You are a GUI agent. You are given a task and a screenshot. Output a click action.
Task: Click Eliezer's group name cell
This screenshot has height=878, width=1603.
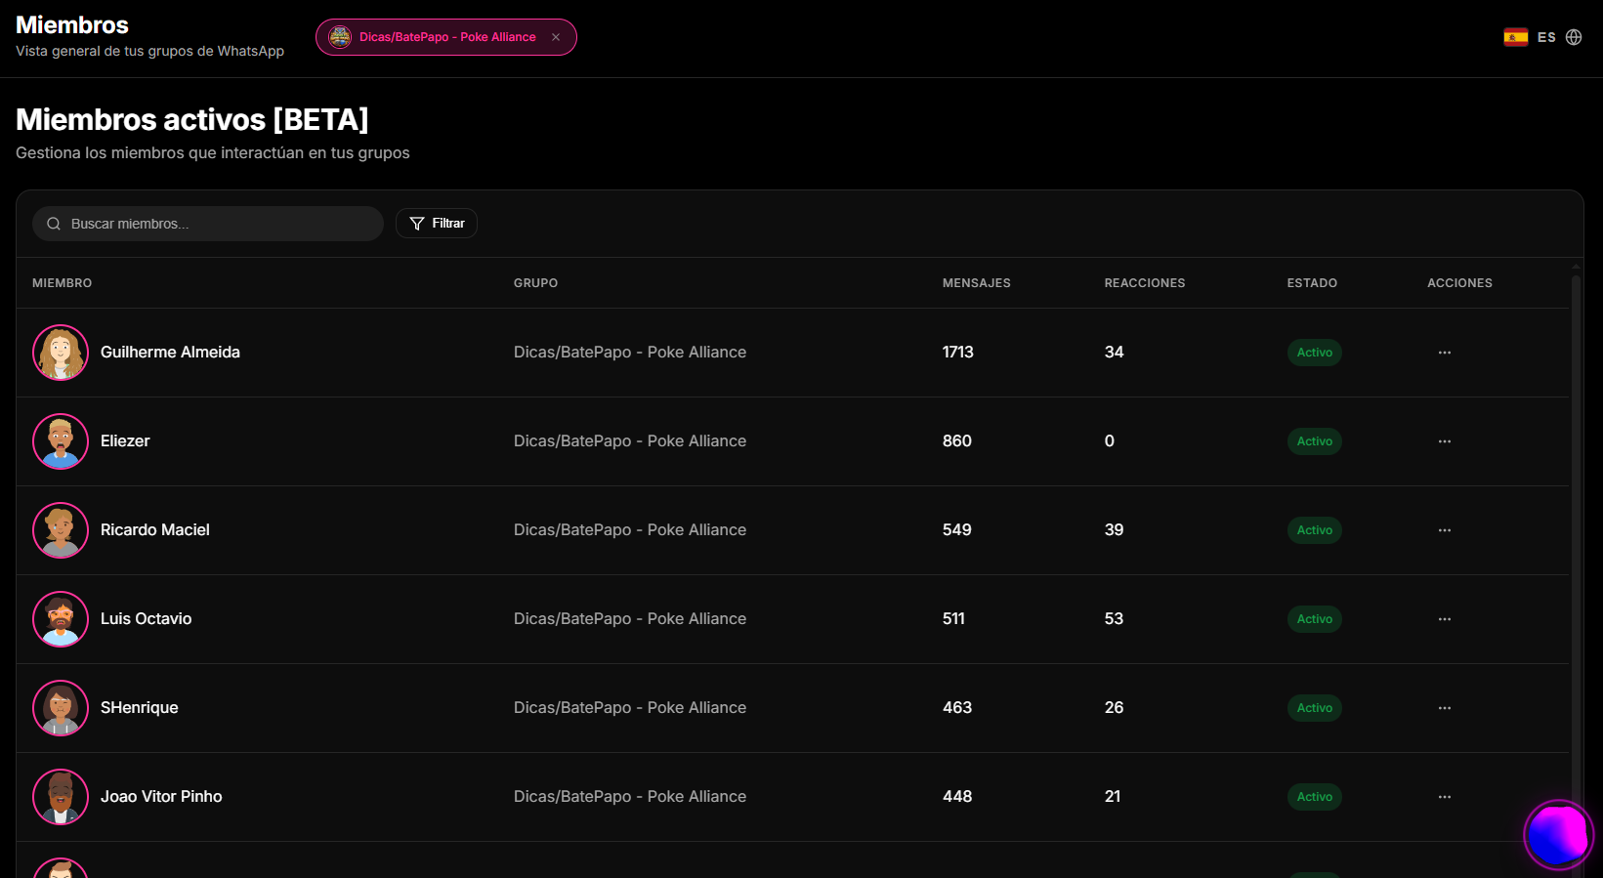pyautogui.click(x=630, y=441)
